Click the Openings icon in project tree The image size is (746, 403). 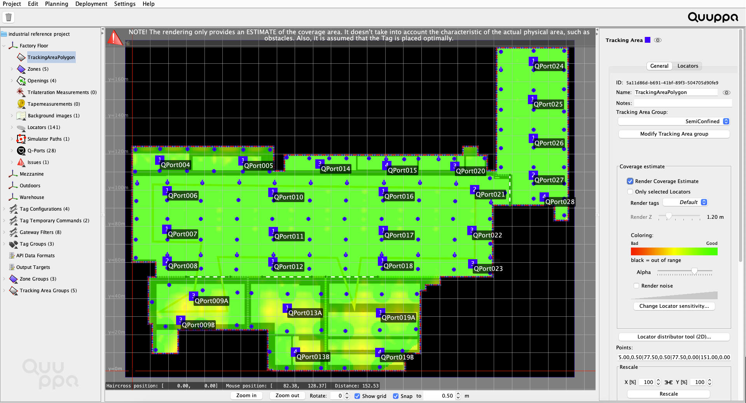pos(21,80)
